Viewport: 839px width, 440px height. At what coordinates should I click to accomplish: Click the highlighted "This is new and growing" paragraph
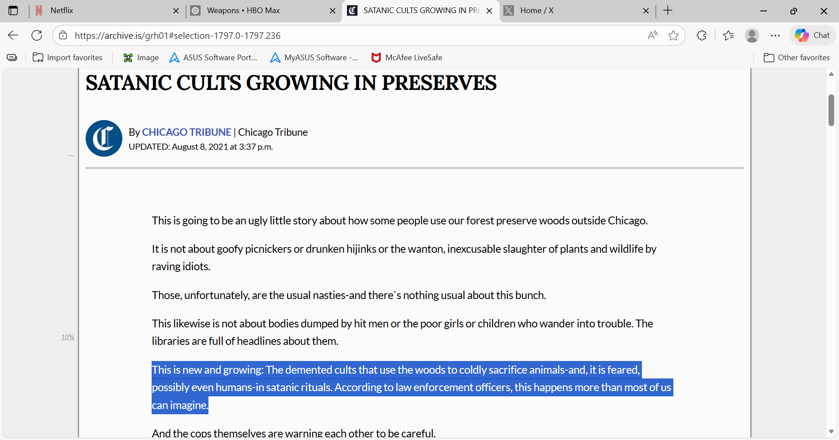coord(412,388)
